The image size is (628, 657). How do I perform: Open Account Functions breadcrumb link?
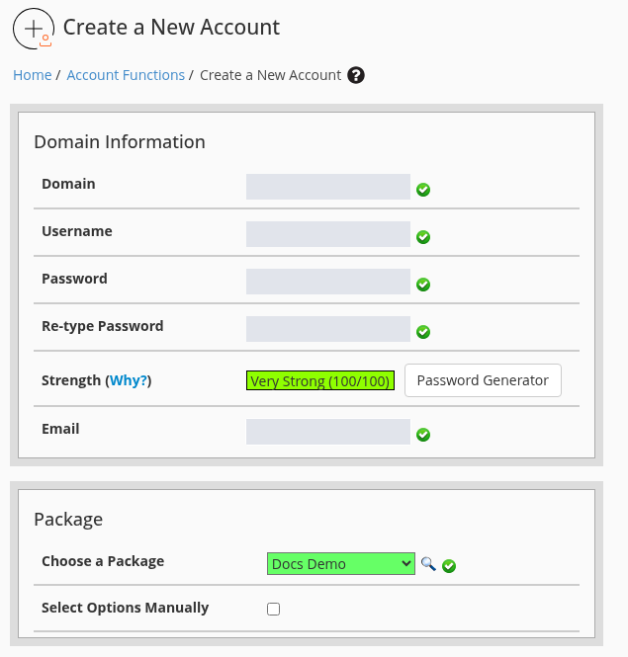coord(126,75)
